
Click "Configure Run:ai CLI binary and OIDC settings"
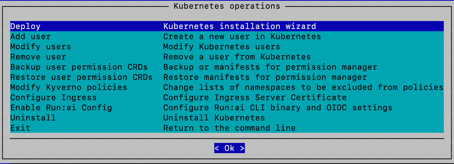[278, 108]
